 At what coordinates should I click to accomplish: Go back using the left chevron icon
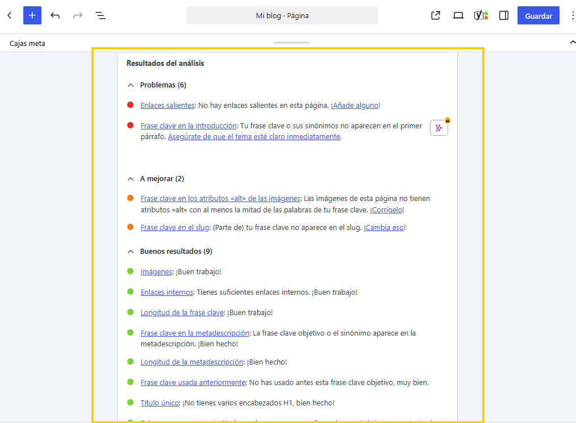(10, 15)
